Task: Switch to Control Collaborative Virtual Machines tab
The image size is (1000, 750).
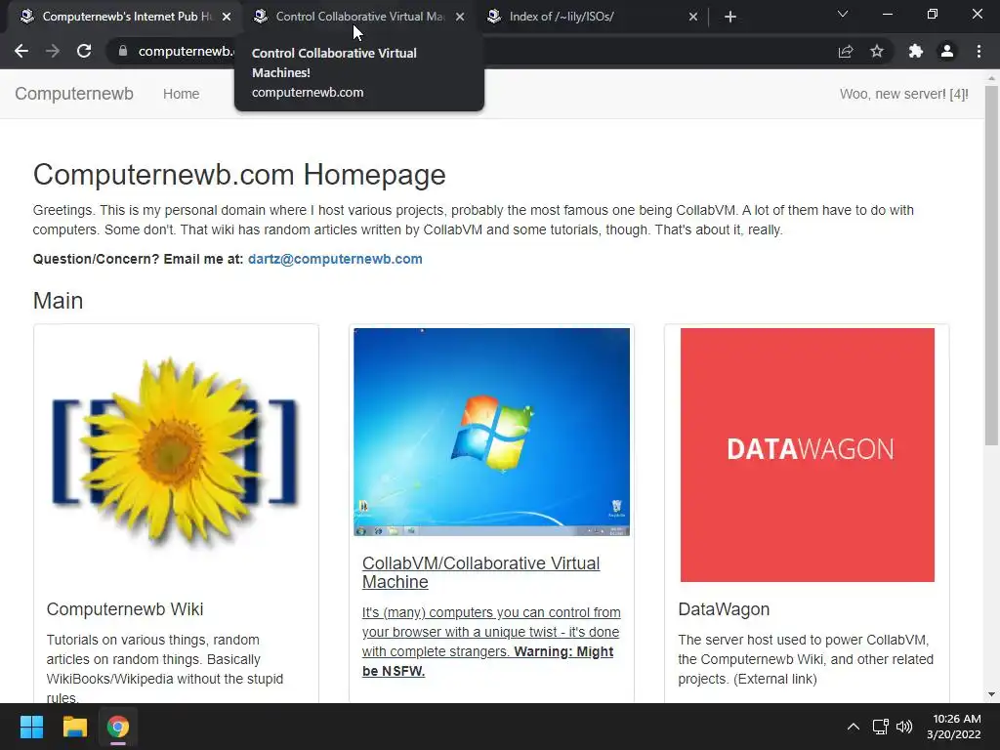Action: (x=357, y=17)
